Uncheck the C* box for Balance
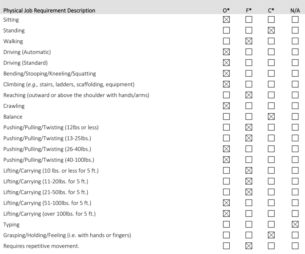Screen dimensions: 305x254 [271, 117]
